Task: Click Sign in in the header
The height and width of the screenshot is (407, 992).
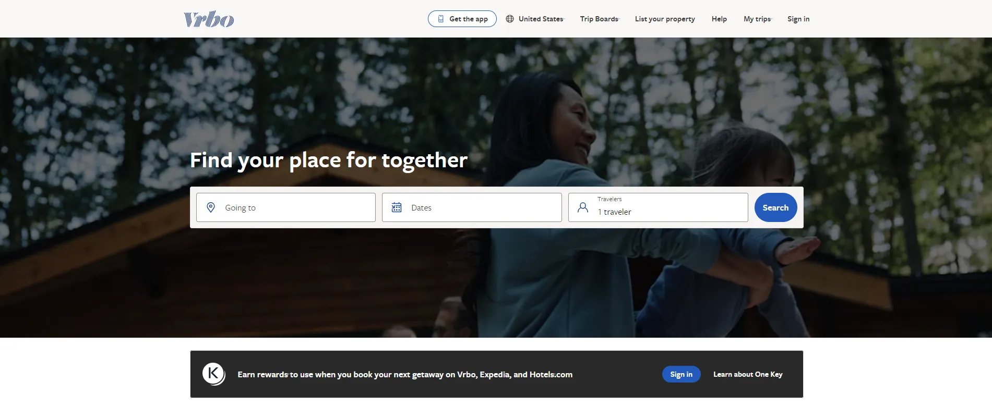Action: coord(798,19)
